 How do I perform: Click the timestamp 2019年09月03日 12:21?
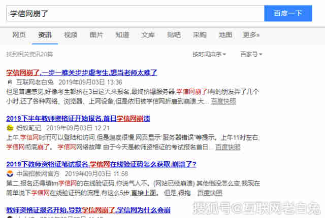(78, 128)
